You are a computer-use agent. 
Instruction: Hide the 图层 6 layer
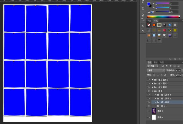149,117
